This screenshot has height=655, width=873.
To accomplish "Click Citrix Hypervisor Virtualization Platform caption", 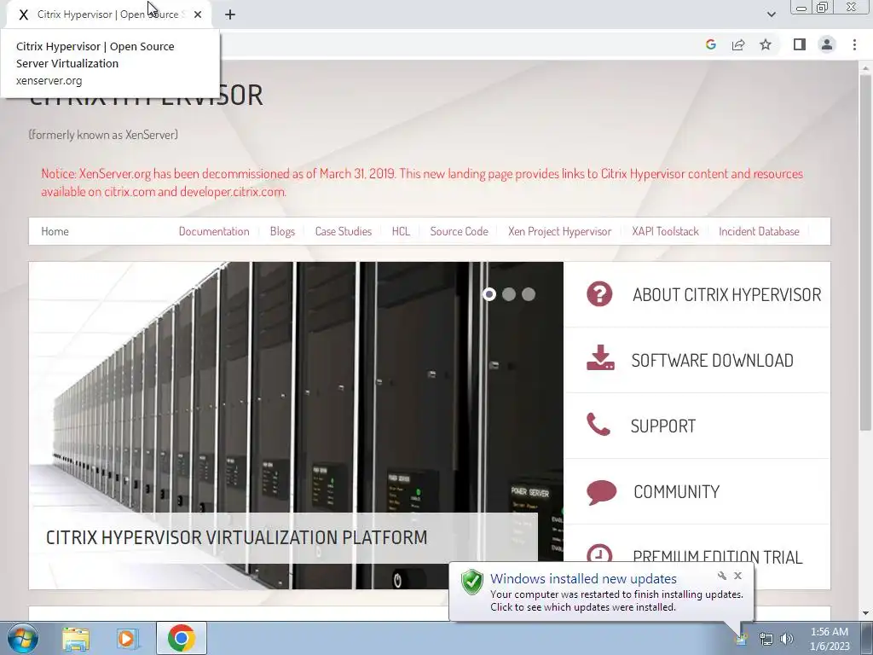I will click(x=237, y=537).
